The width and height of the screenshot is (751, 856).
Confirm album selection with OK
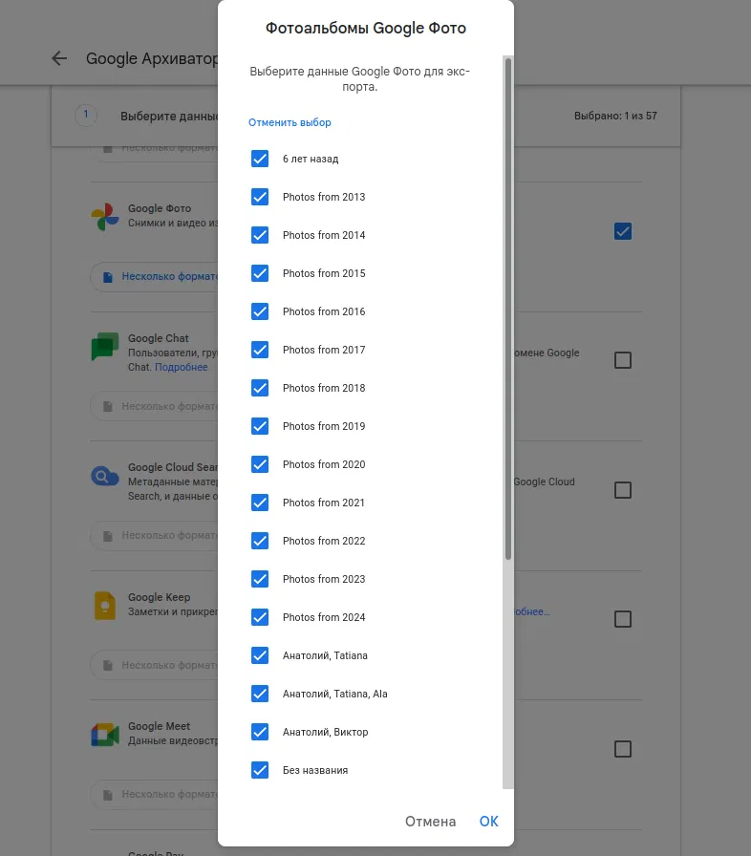(x=488, y=821)
